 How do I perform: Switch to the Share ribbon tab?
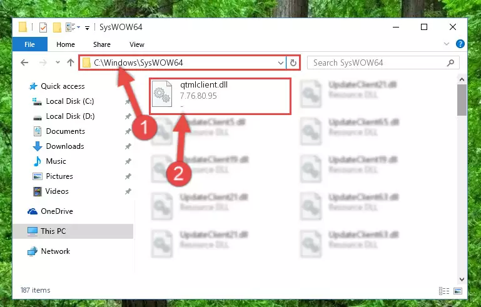coord(102,44)
